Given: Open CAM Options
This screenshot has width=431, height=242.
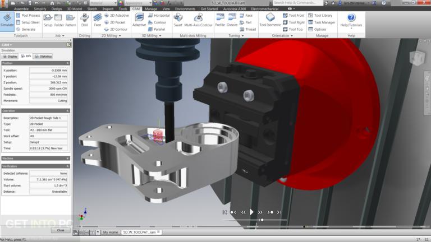Looking at the screenshot, I should click(317, 29).
